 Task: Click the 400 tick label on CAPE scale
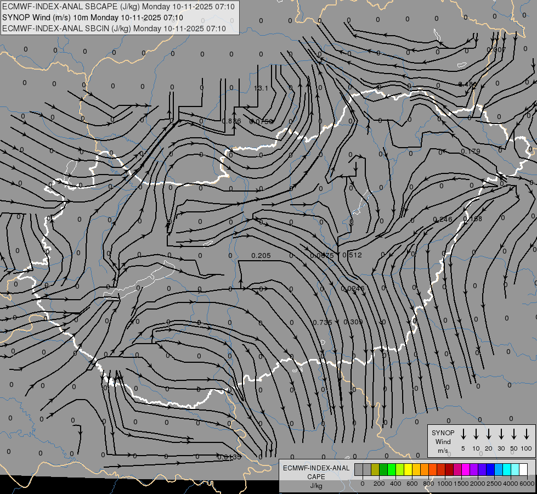tap(395, 484)
